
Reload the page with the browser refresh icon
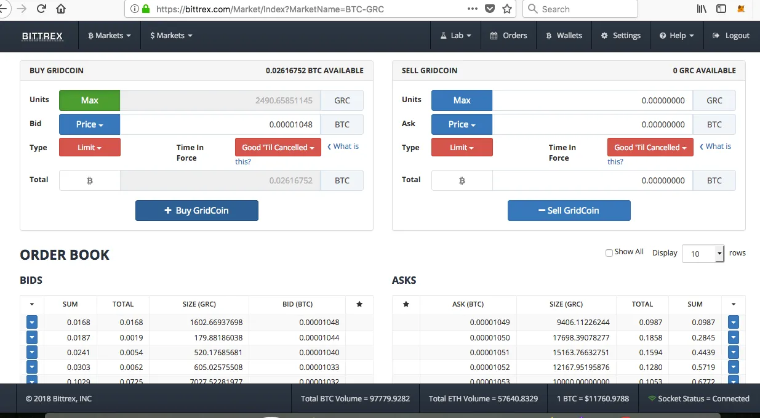click(x=42, y=9)
